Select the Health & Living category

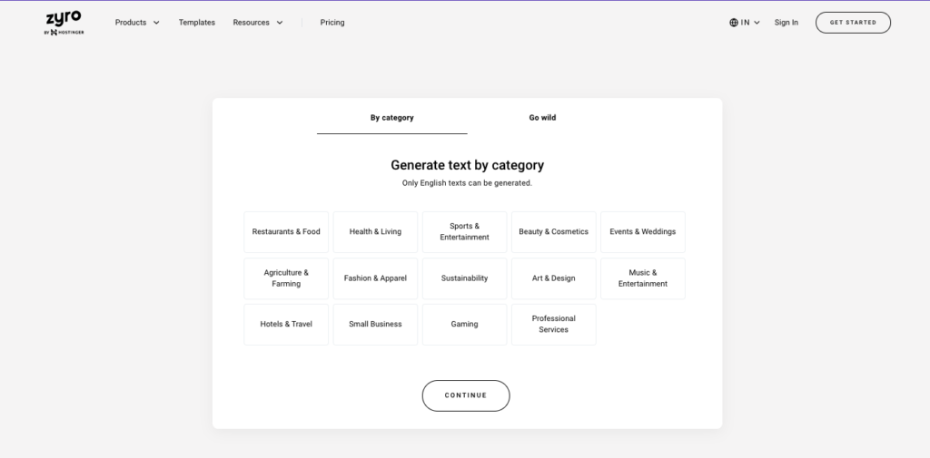(x=375, y=231)
